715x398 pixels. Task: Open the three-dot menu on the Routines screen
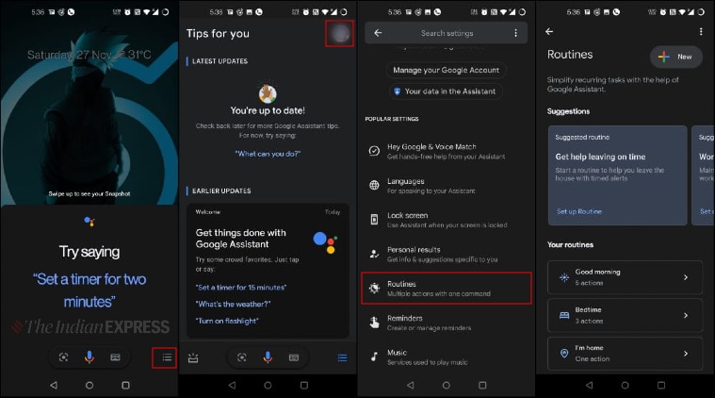[x=701, y=31]
